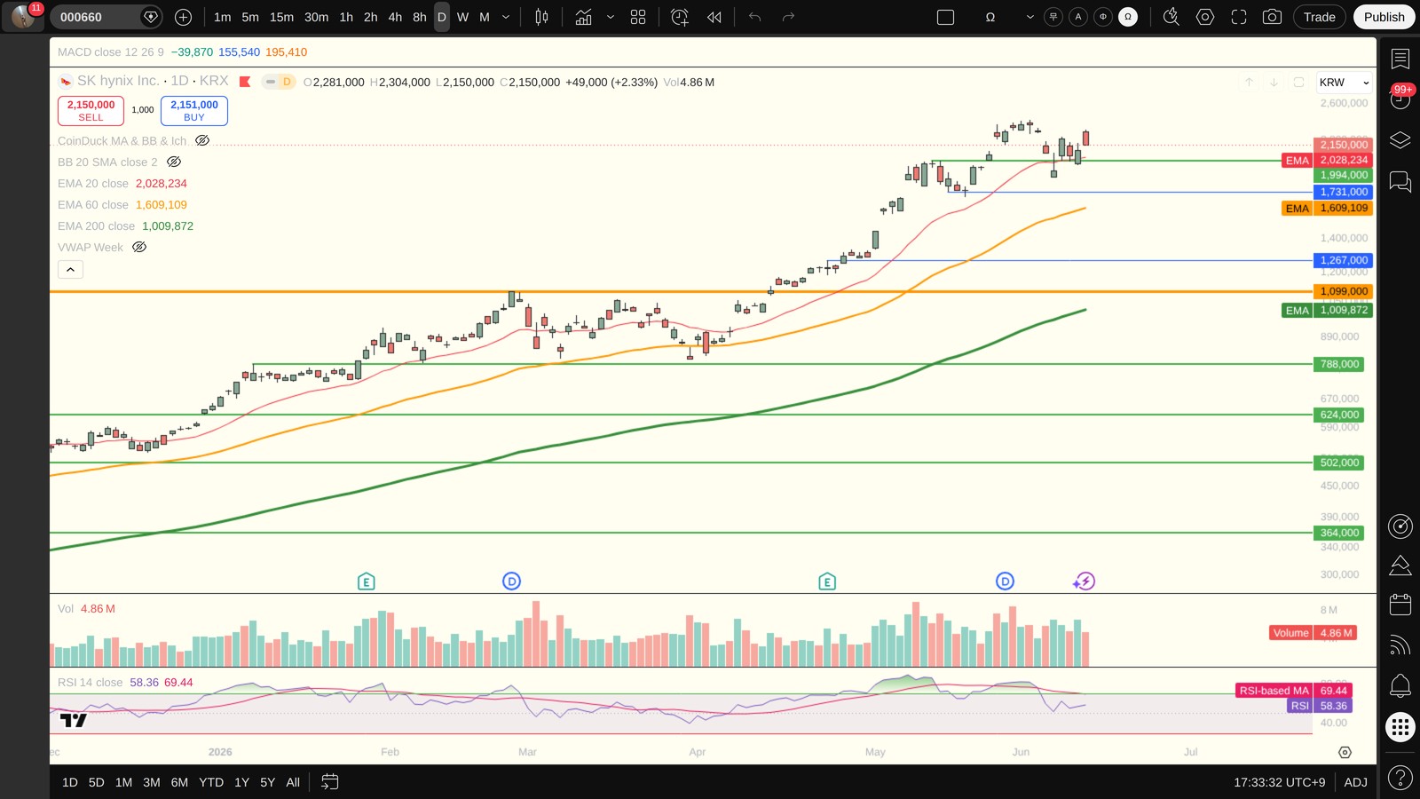Expand the timeframe interval dropdown chevron
This screenshot has width=1420, height=799.
coord(506,17)
